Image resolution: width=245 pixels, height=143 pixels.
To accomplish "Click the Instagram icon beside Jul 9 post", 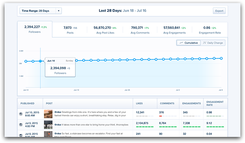I will tap(21, 125).
